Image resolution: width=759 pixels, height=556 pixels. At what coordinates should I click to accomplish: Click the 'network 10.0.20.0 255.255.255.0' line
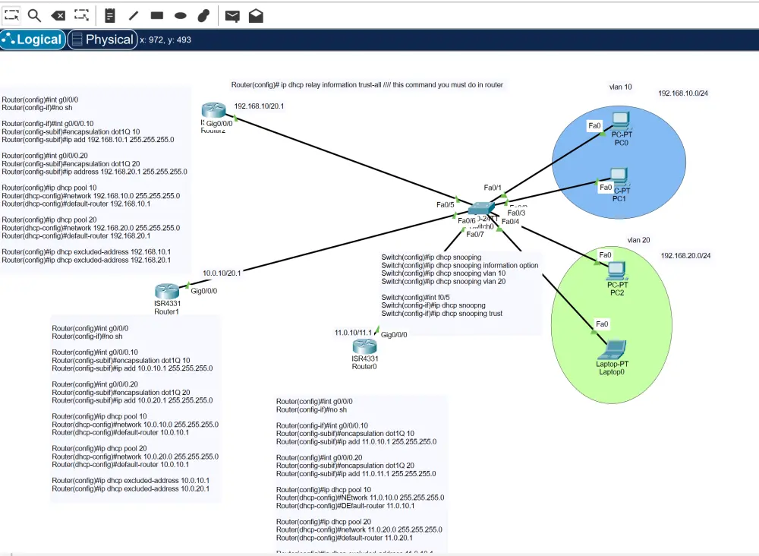135,456
